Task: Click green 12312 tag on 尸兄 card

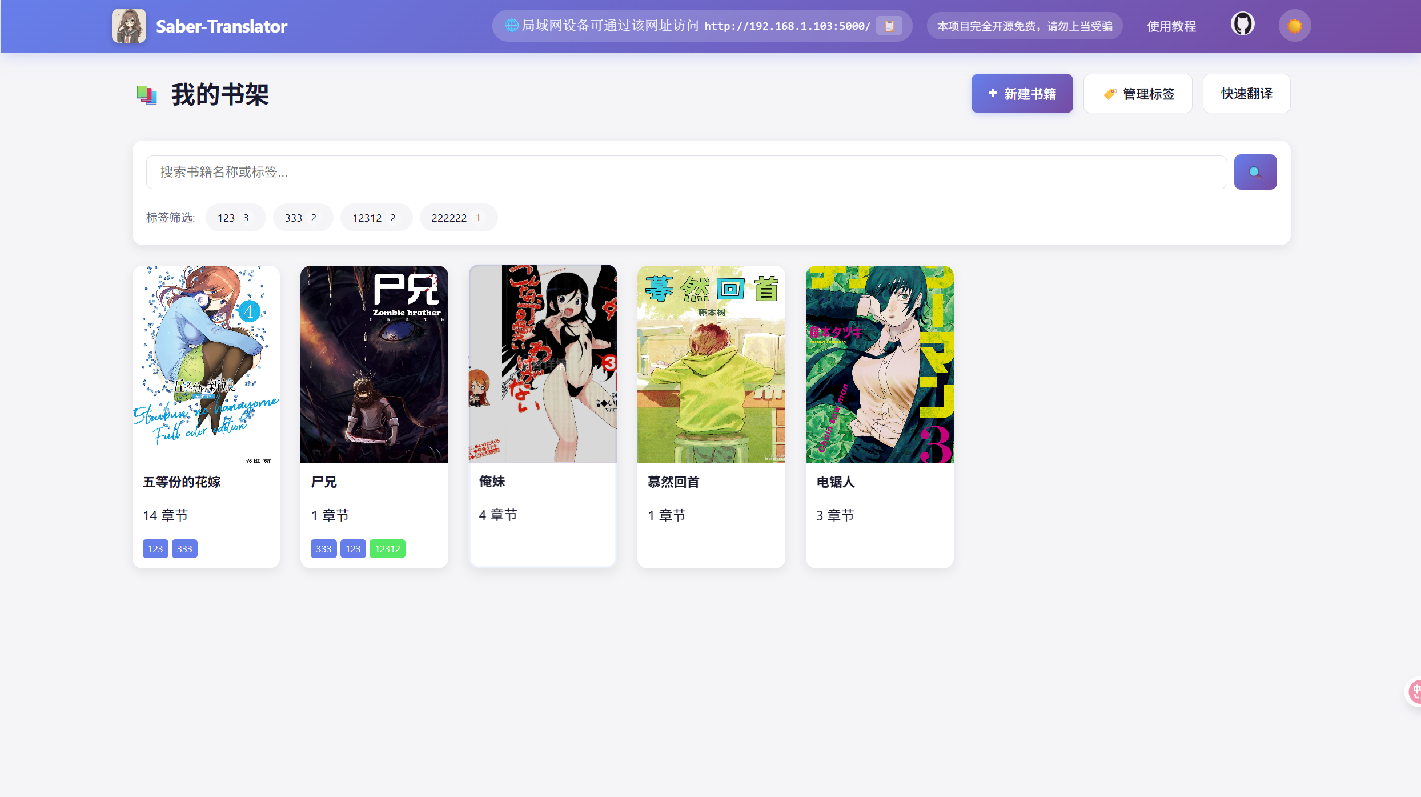Action: 387,549
